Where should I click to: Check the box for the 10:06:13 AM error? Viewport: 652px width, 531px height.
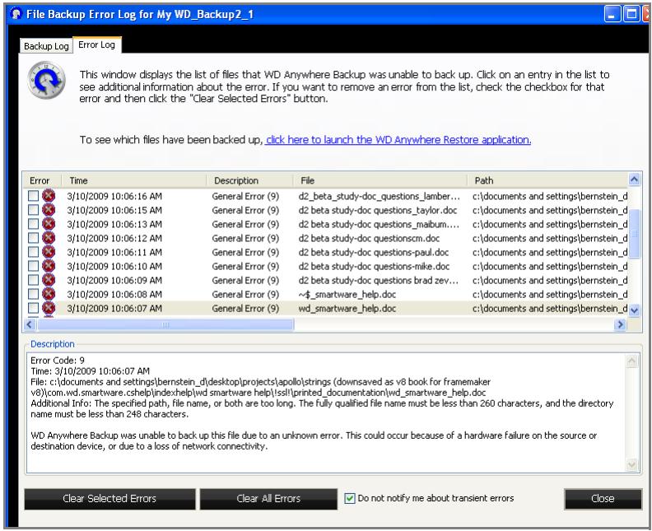tap(33, 224)
